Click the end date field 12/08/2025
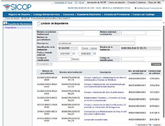Screen dimensions: 165x126 [86, 54]
